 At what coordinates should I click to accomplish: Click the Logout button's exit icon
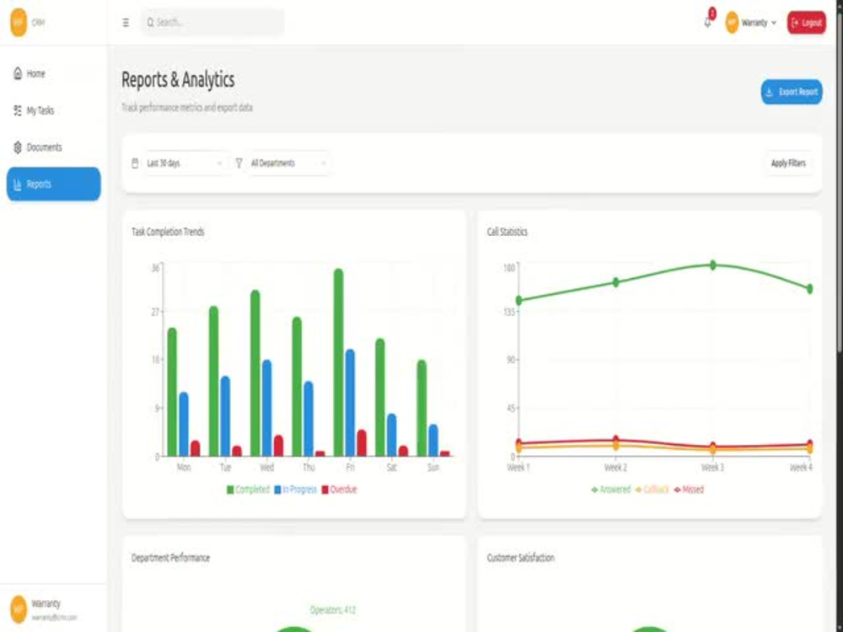tap(795, 23)
